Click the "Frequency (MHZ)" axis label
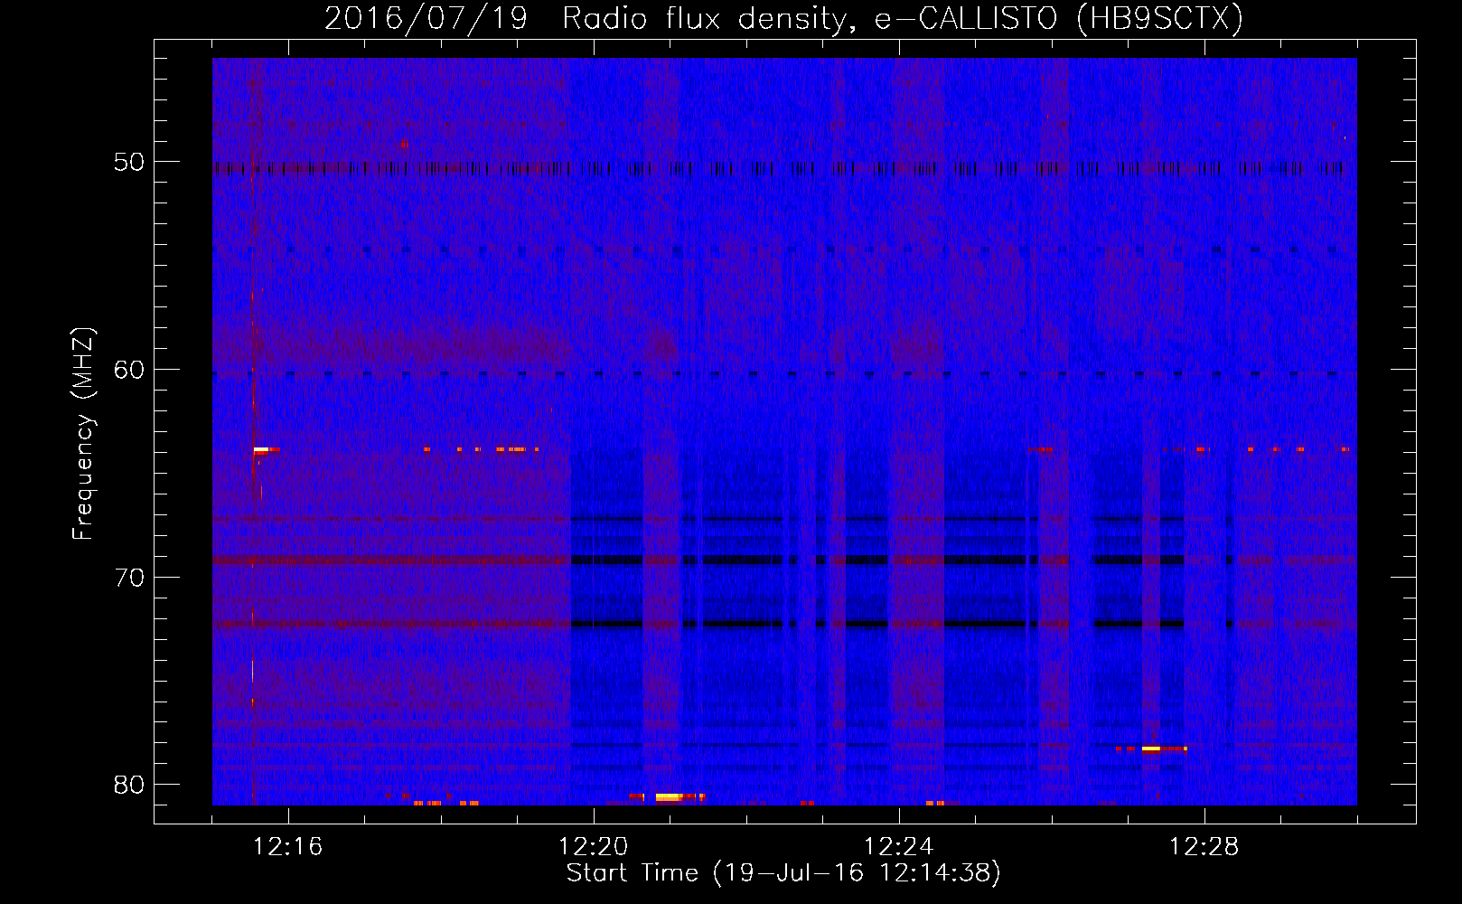Image resolution: width=1462 pixels, height=904 pixels. point(83,433)
